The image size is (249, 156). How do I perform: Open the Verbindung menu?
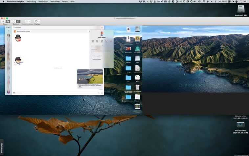(31, 1)
